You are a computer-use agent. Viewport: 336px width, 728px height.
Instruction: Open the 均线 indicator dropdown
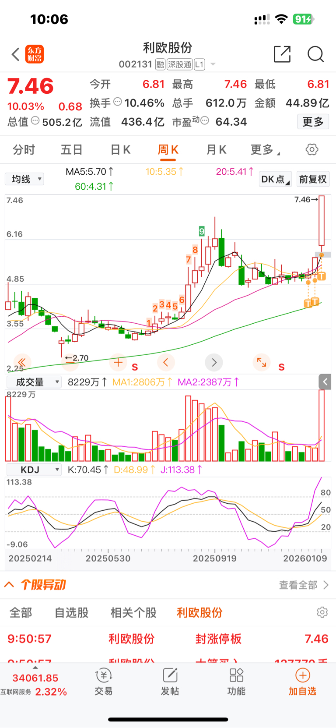click(24, 179)
